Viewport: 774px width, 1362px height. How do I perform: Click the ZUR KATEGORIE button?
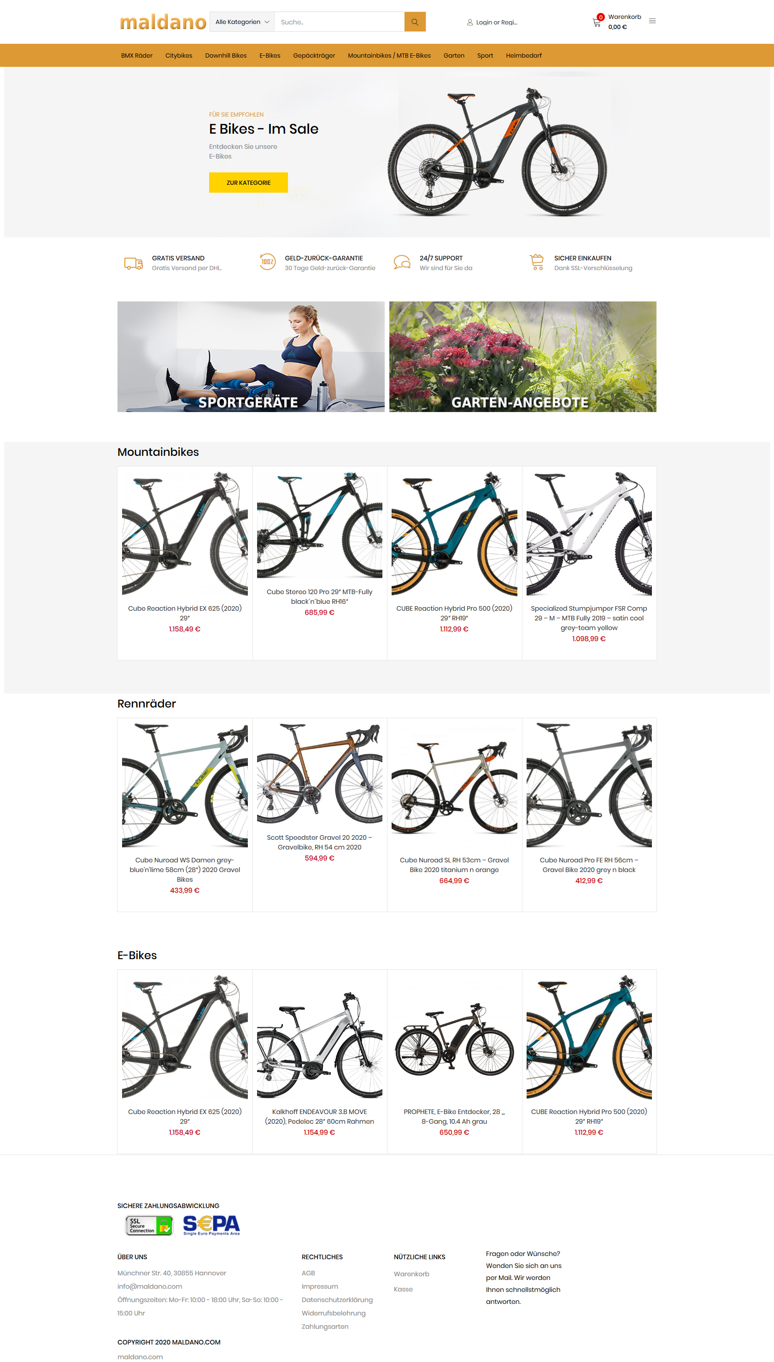click(x=248, y=183)
